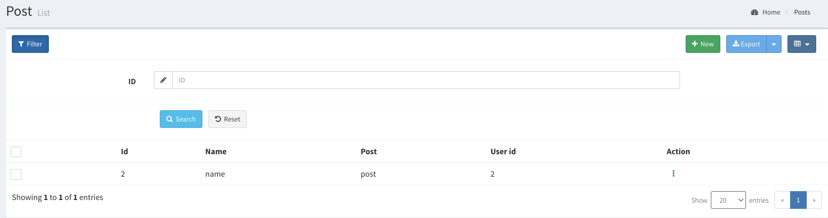Viewport: 828px width, 218px height.
Task: Click into the ID filter input field
Action: (426, 80)
